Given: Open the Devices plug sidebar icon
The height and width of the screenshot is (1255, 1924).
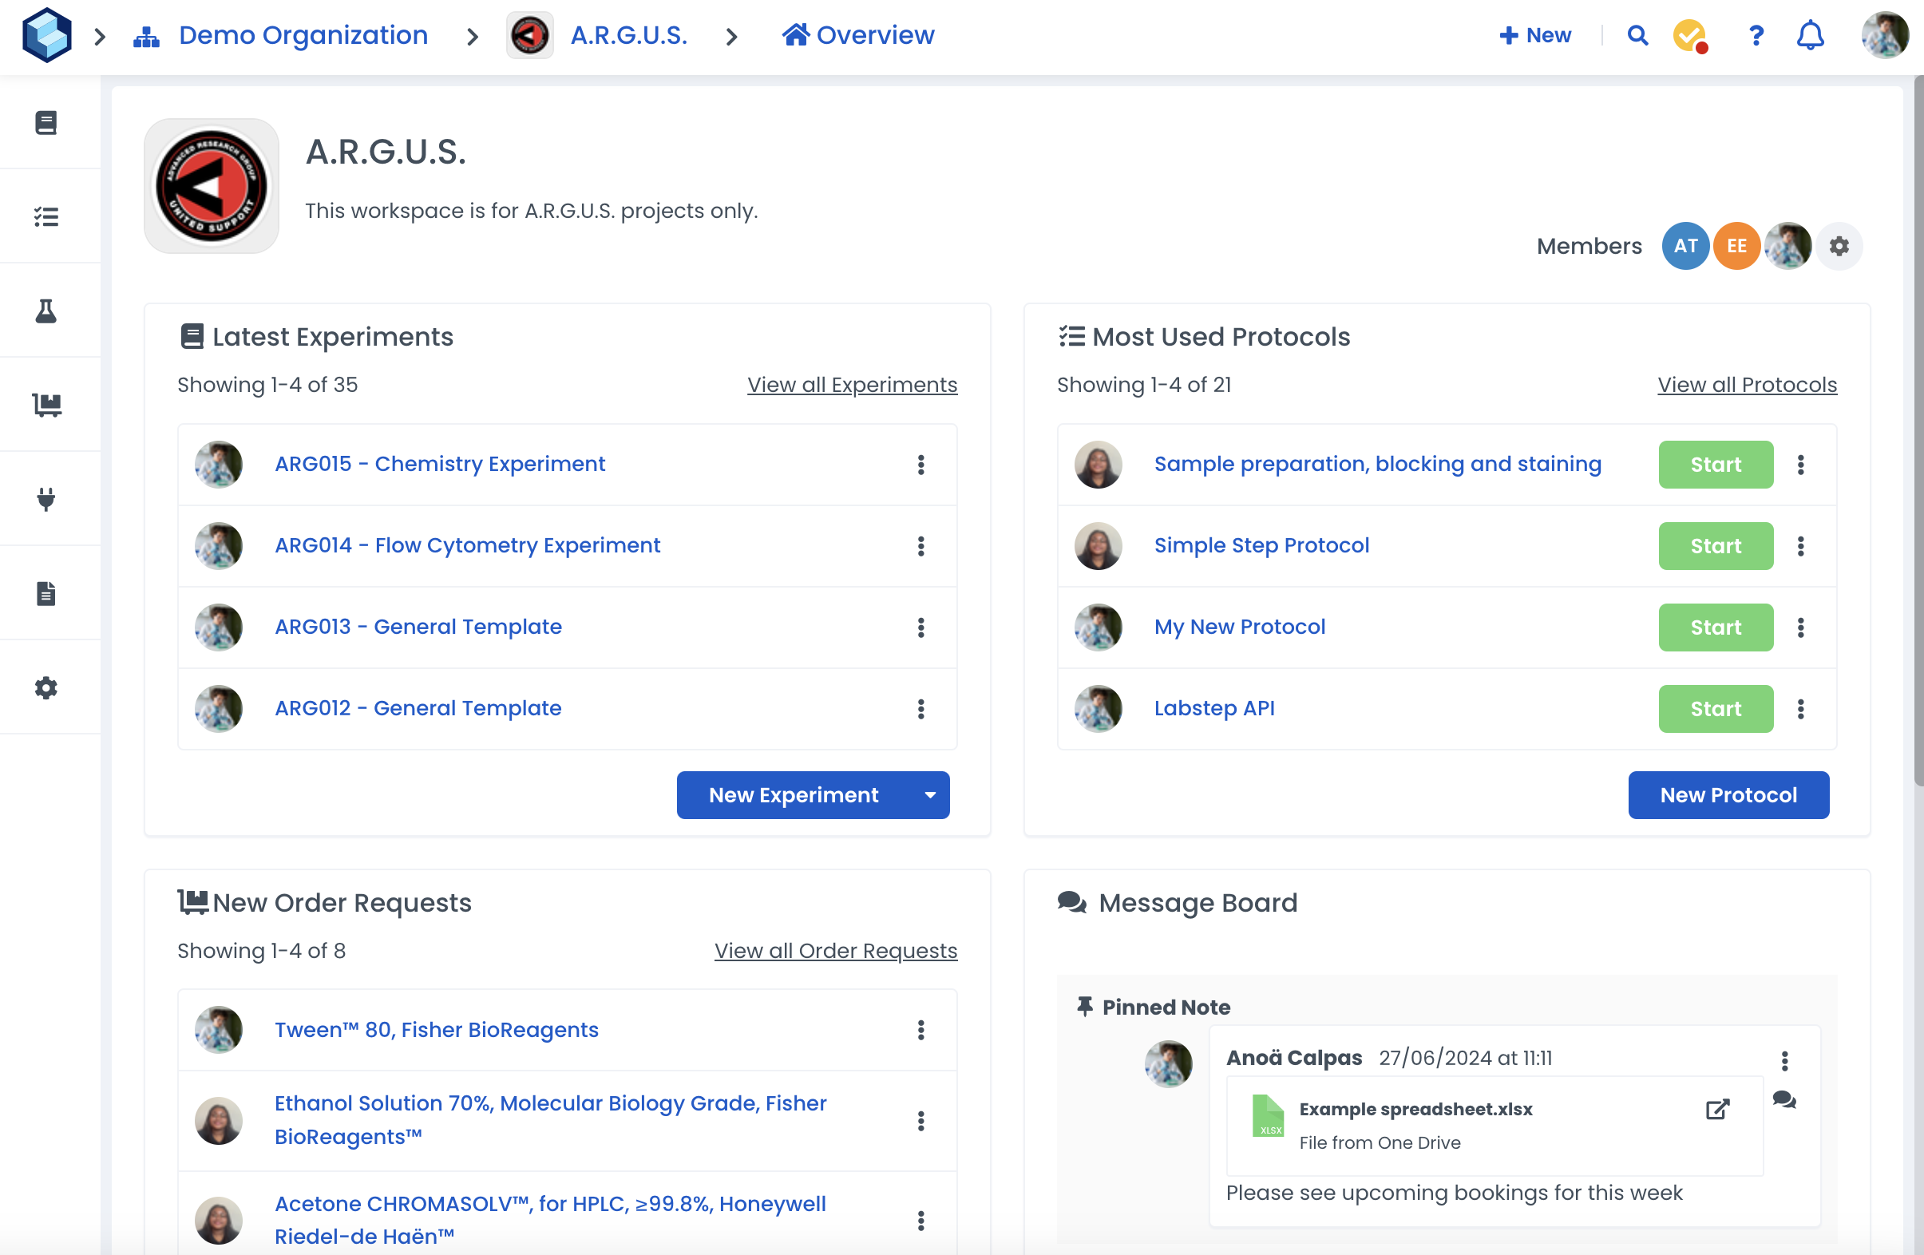Looking at the screenshot, I should click(x=46, y=499).
